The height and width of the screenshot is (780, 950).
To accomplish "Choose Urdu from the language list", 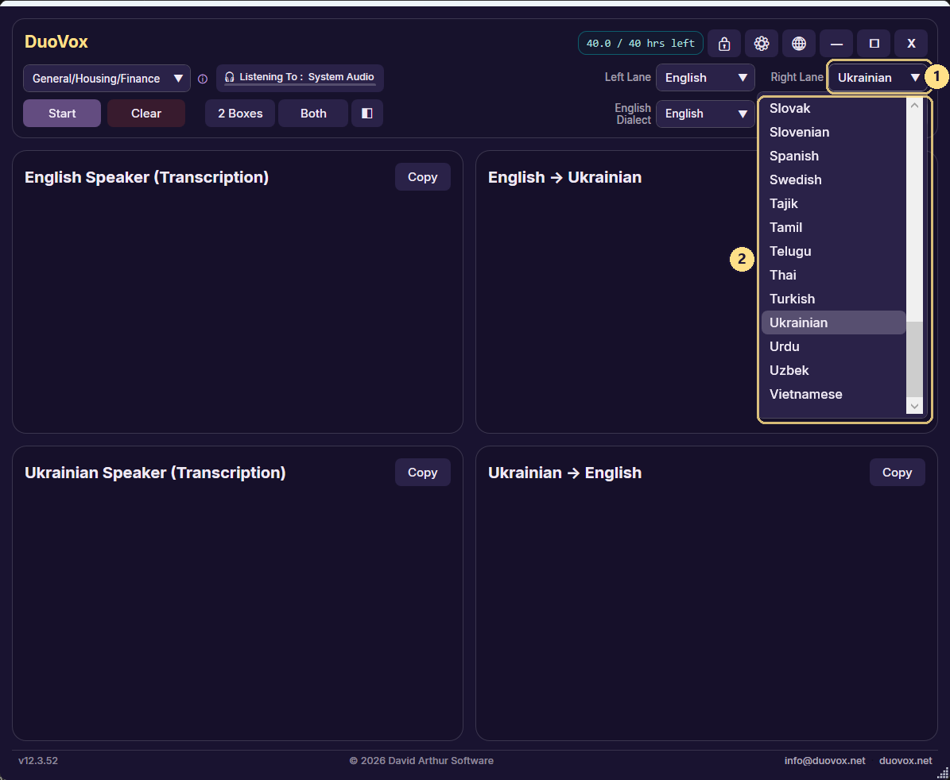I will point(833,347).
